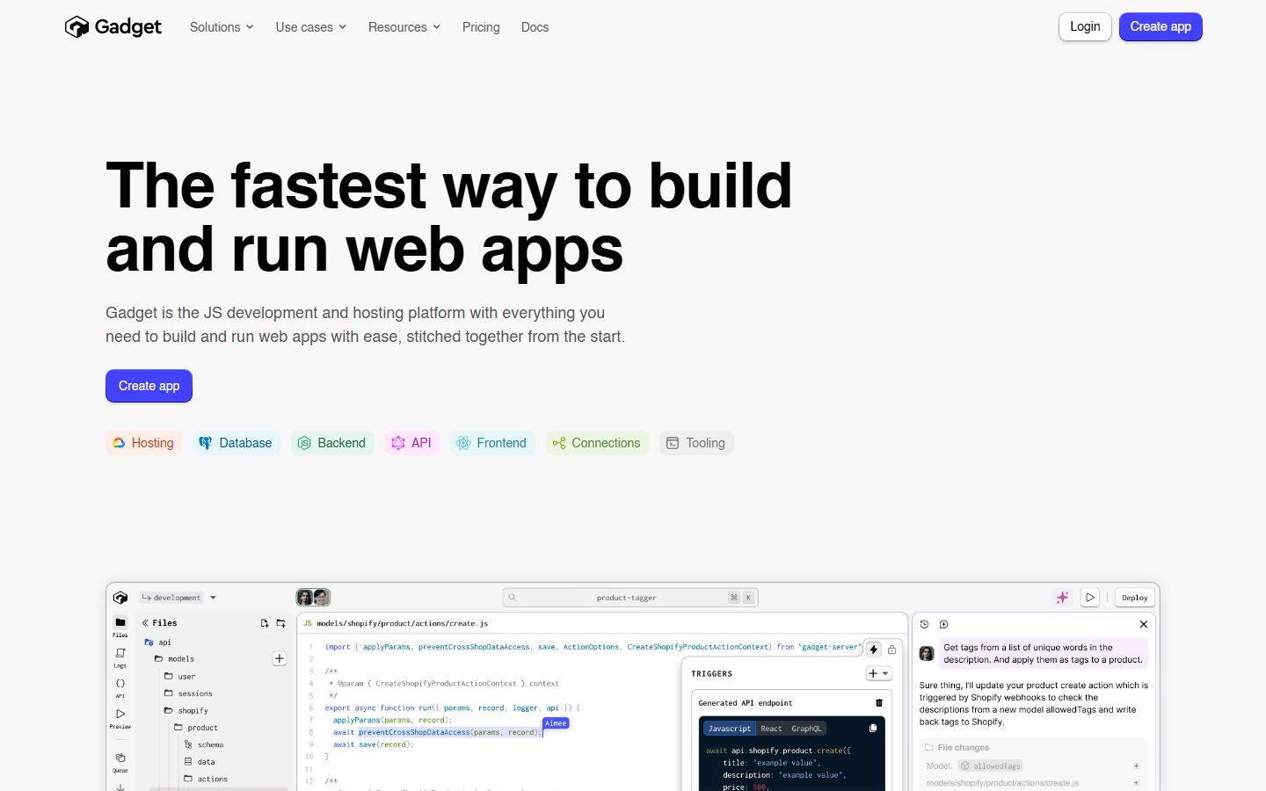
Task: Expand the add-trigger dropdown in TRIGGERS panel
Action: [885, 673]
